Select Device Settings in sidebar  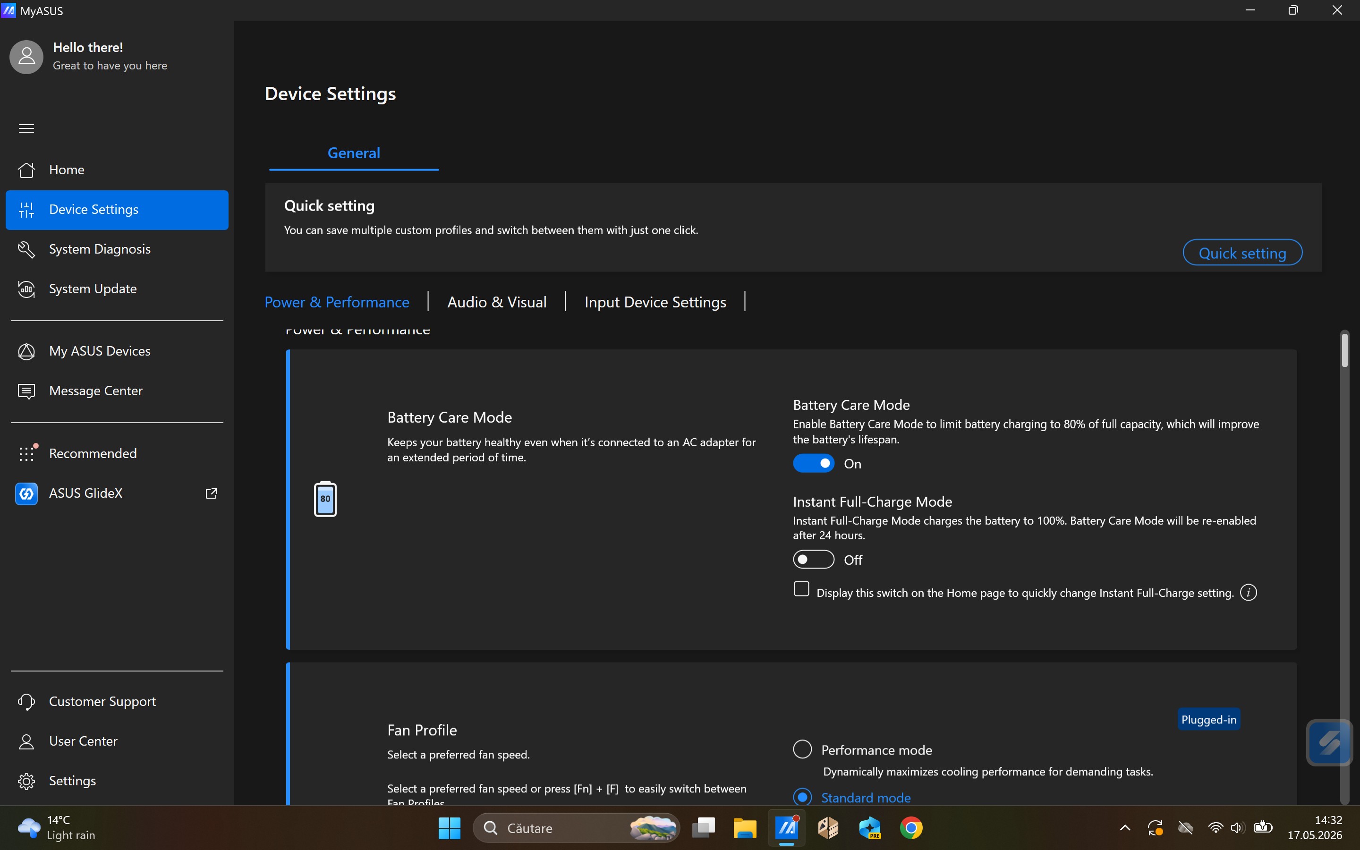click(x=117, y=210)
